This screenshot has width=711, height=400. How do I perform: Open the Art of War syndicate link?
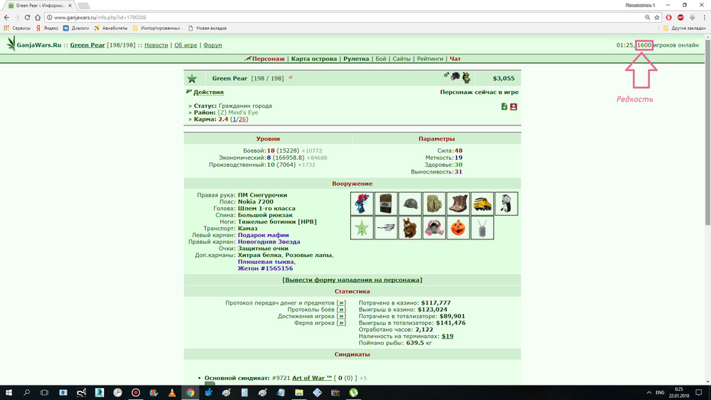pyautogui.click(x=312, y=378)
